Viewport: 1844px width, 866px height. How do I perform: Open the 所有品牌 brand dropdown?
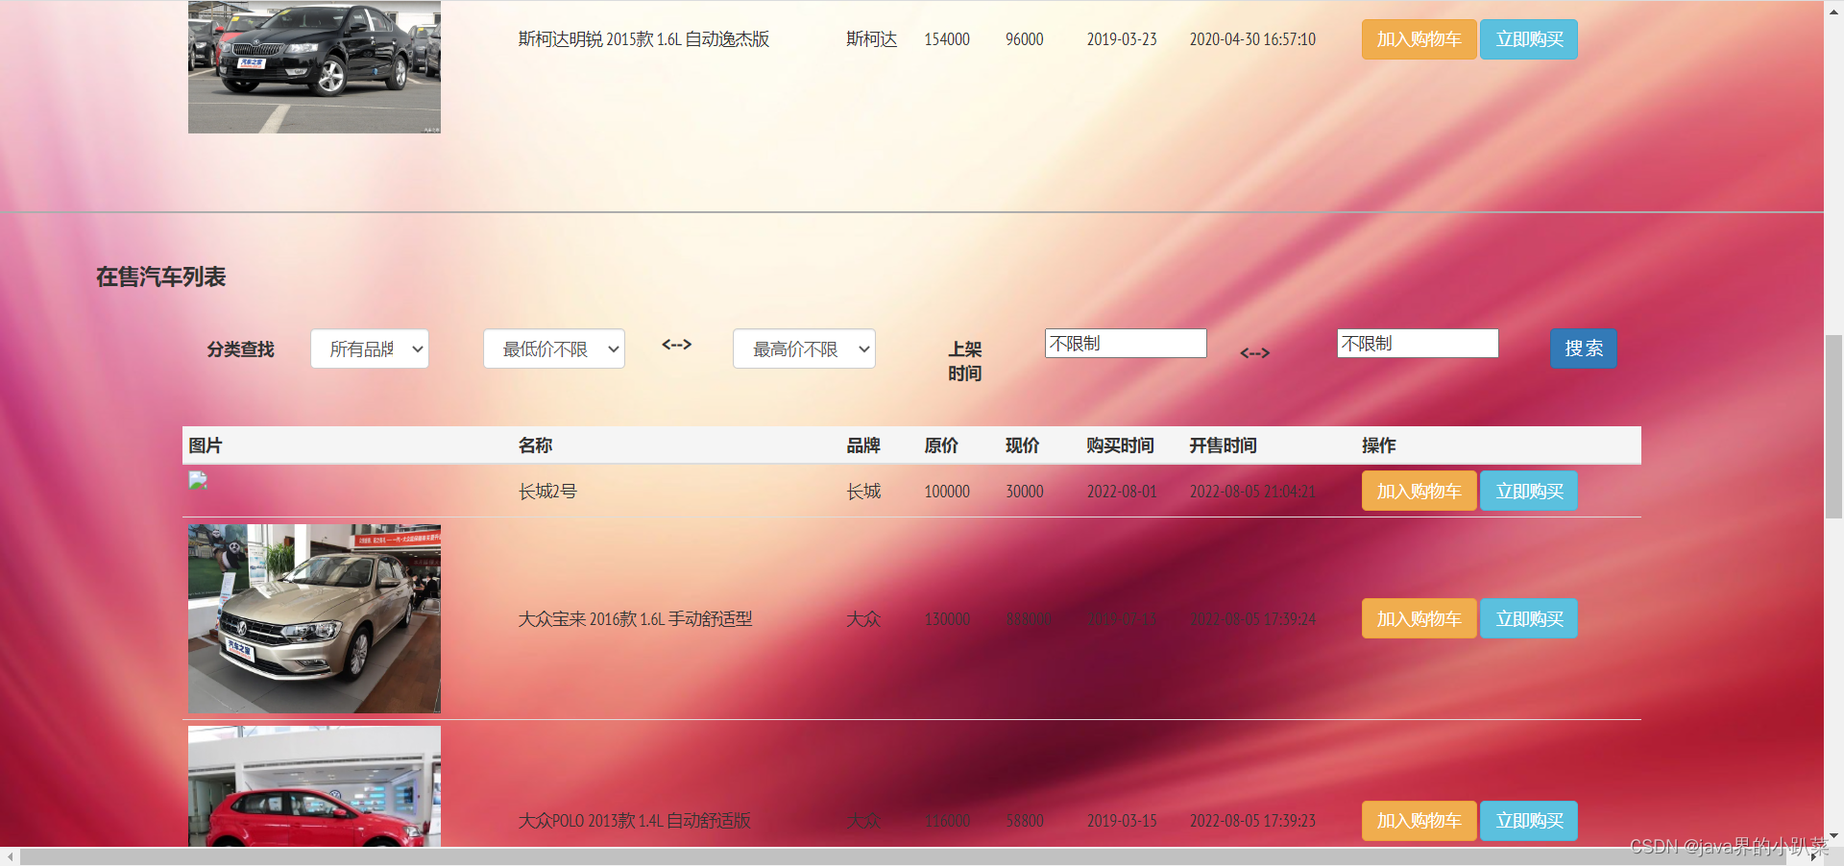tap(370, 349)
